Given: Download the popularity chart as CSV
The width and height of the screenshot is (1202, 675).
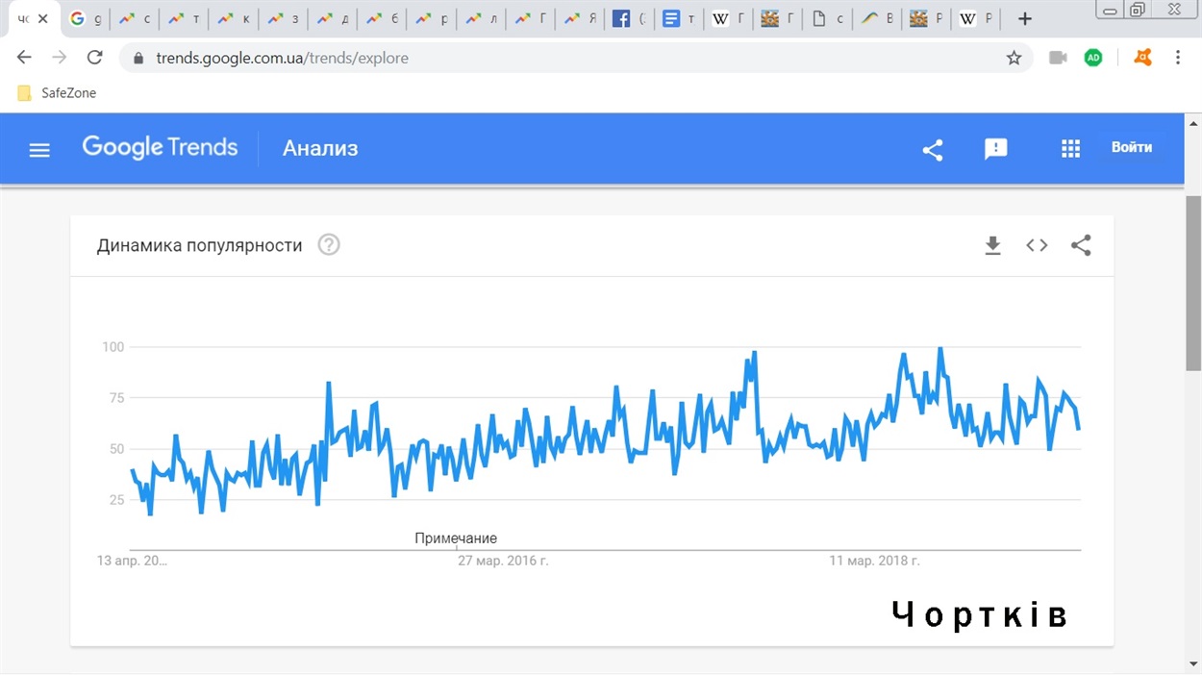Looking at the screenshot, I should tap(993, 245).
